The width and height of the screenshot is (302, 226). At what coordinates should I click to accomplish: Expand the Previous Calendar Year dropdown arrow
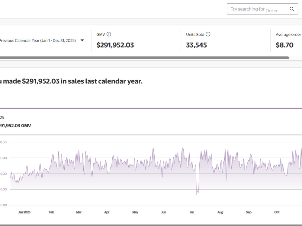pos(82,40)
